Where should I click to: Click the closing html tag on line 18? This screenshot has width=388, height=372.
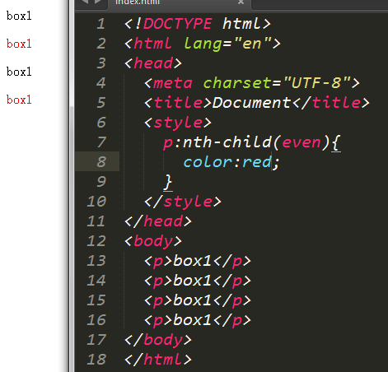click(x=158, y=360)
